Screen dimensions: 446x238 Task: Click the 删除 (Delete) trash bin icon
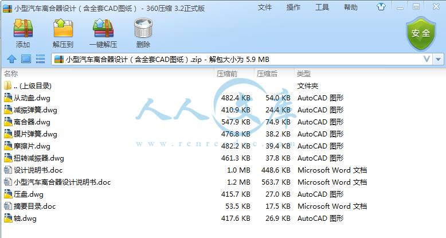(x=143, y=28)
